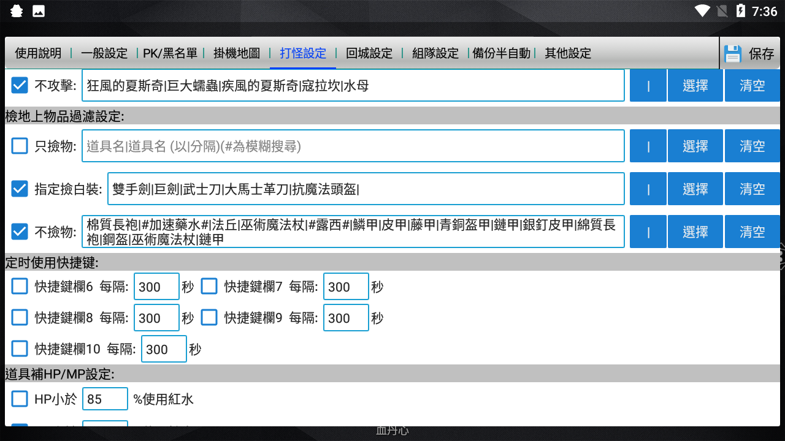Image resolution: width=785 pixels, height=441 pixels.
Task: Click 選擇 button in 不攻擊 row
Action: [695, 85]
